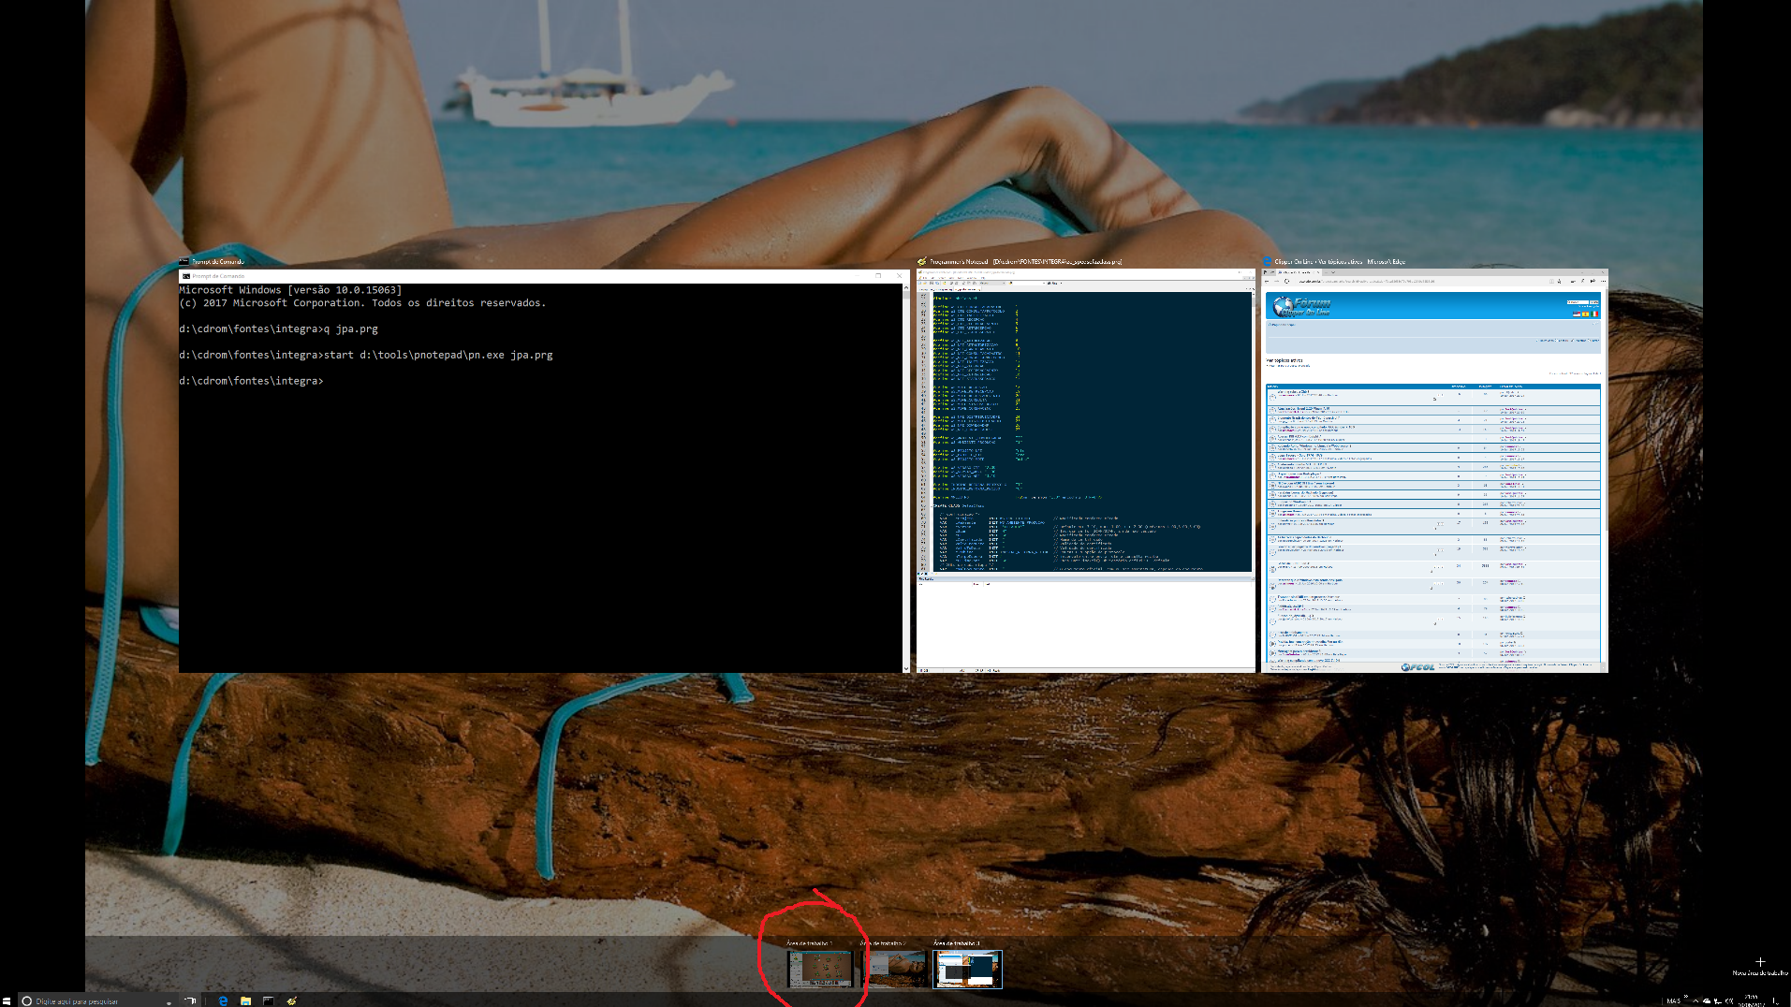
Task: Click the Command Prompt taskbar icon
Action: [269, 1000]
